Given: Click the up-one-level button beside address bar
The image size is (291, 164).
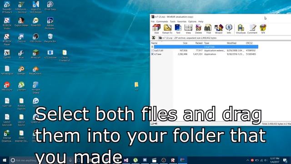Looking at the screenshot, I should pyautogui.click(x=154, y=38).
